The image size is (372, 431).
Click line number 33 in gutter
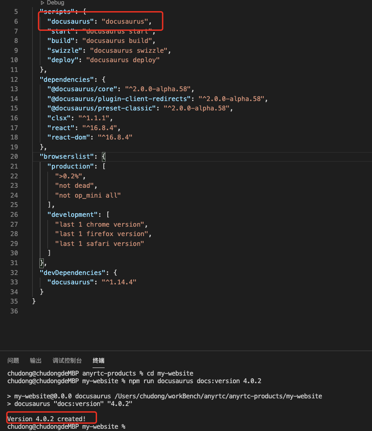point(14,282)
